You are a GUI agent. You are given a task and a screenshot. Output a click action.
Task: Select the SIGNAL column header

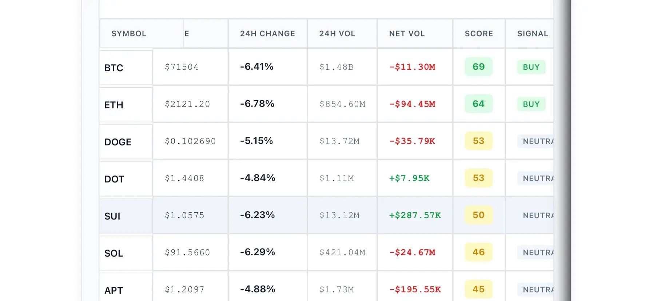point(532,34)
